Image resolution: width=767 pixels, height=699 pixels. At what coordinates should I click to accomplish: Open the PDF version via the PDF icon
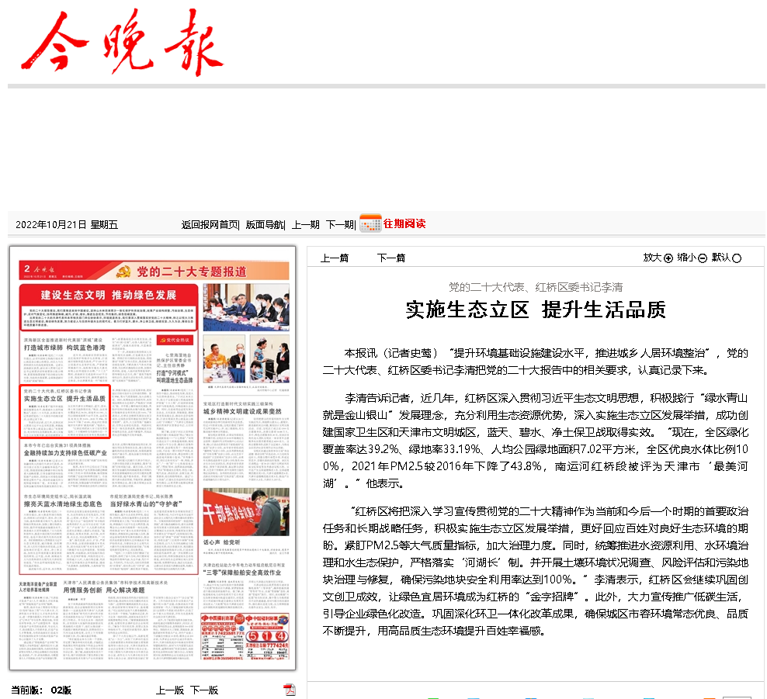289,688
